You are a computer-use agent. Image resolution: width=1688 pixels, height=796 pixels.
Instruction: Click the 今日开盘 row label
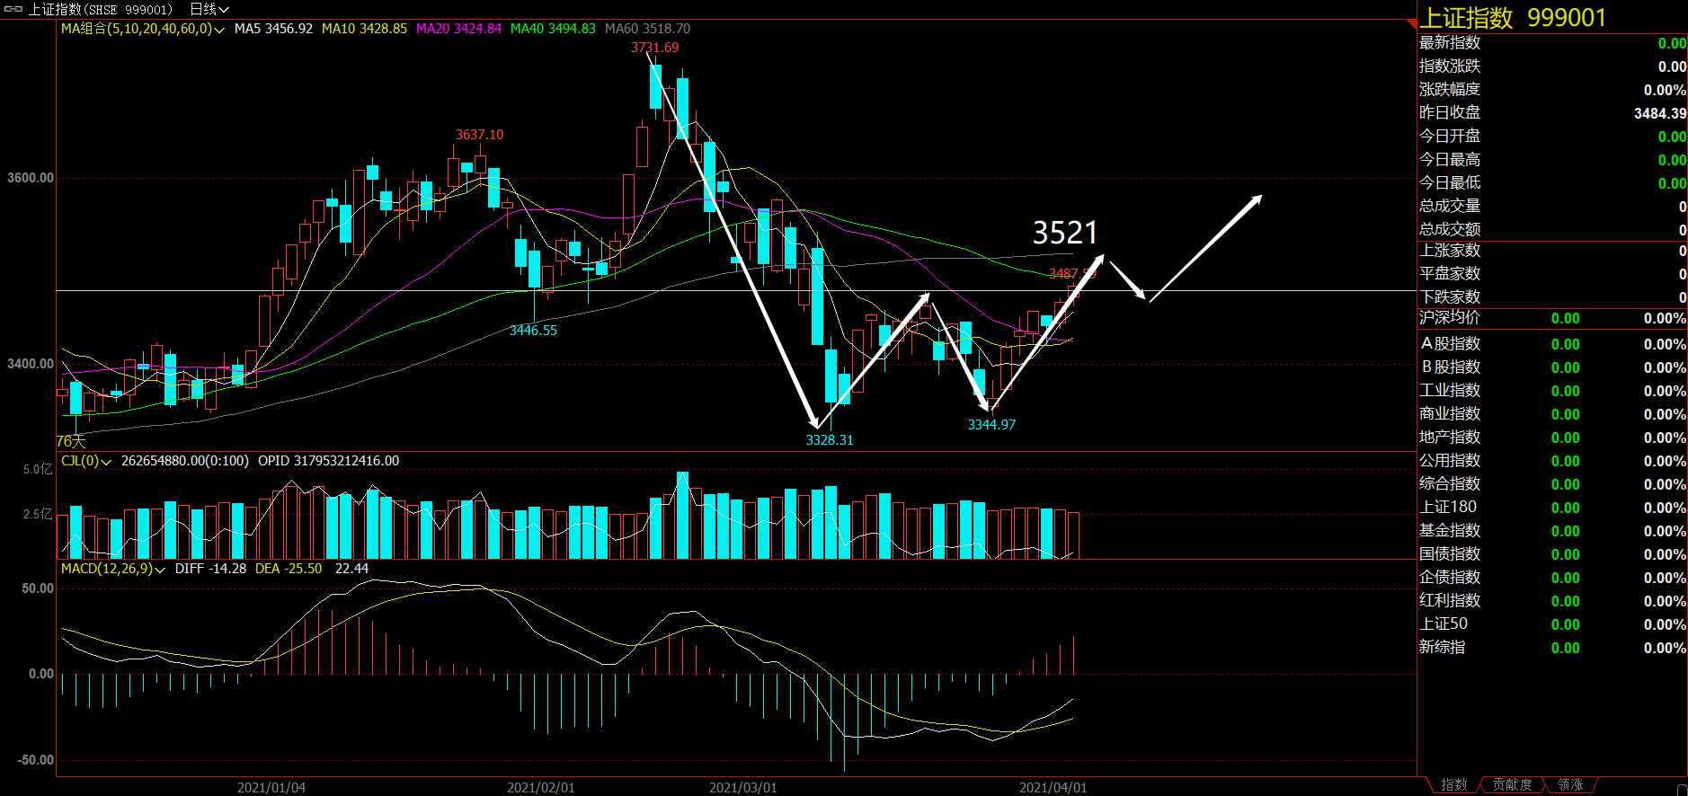[x=1449, y=137]
